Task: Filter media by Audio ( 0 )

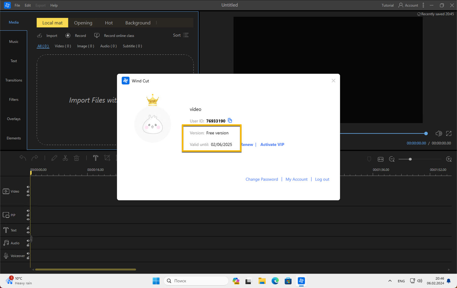Action: 108,46
